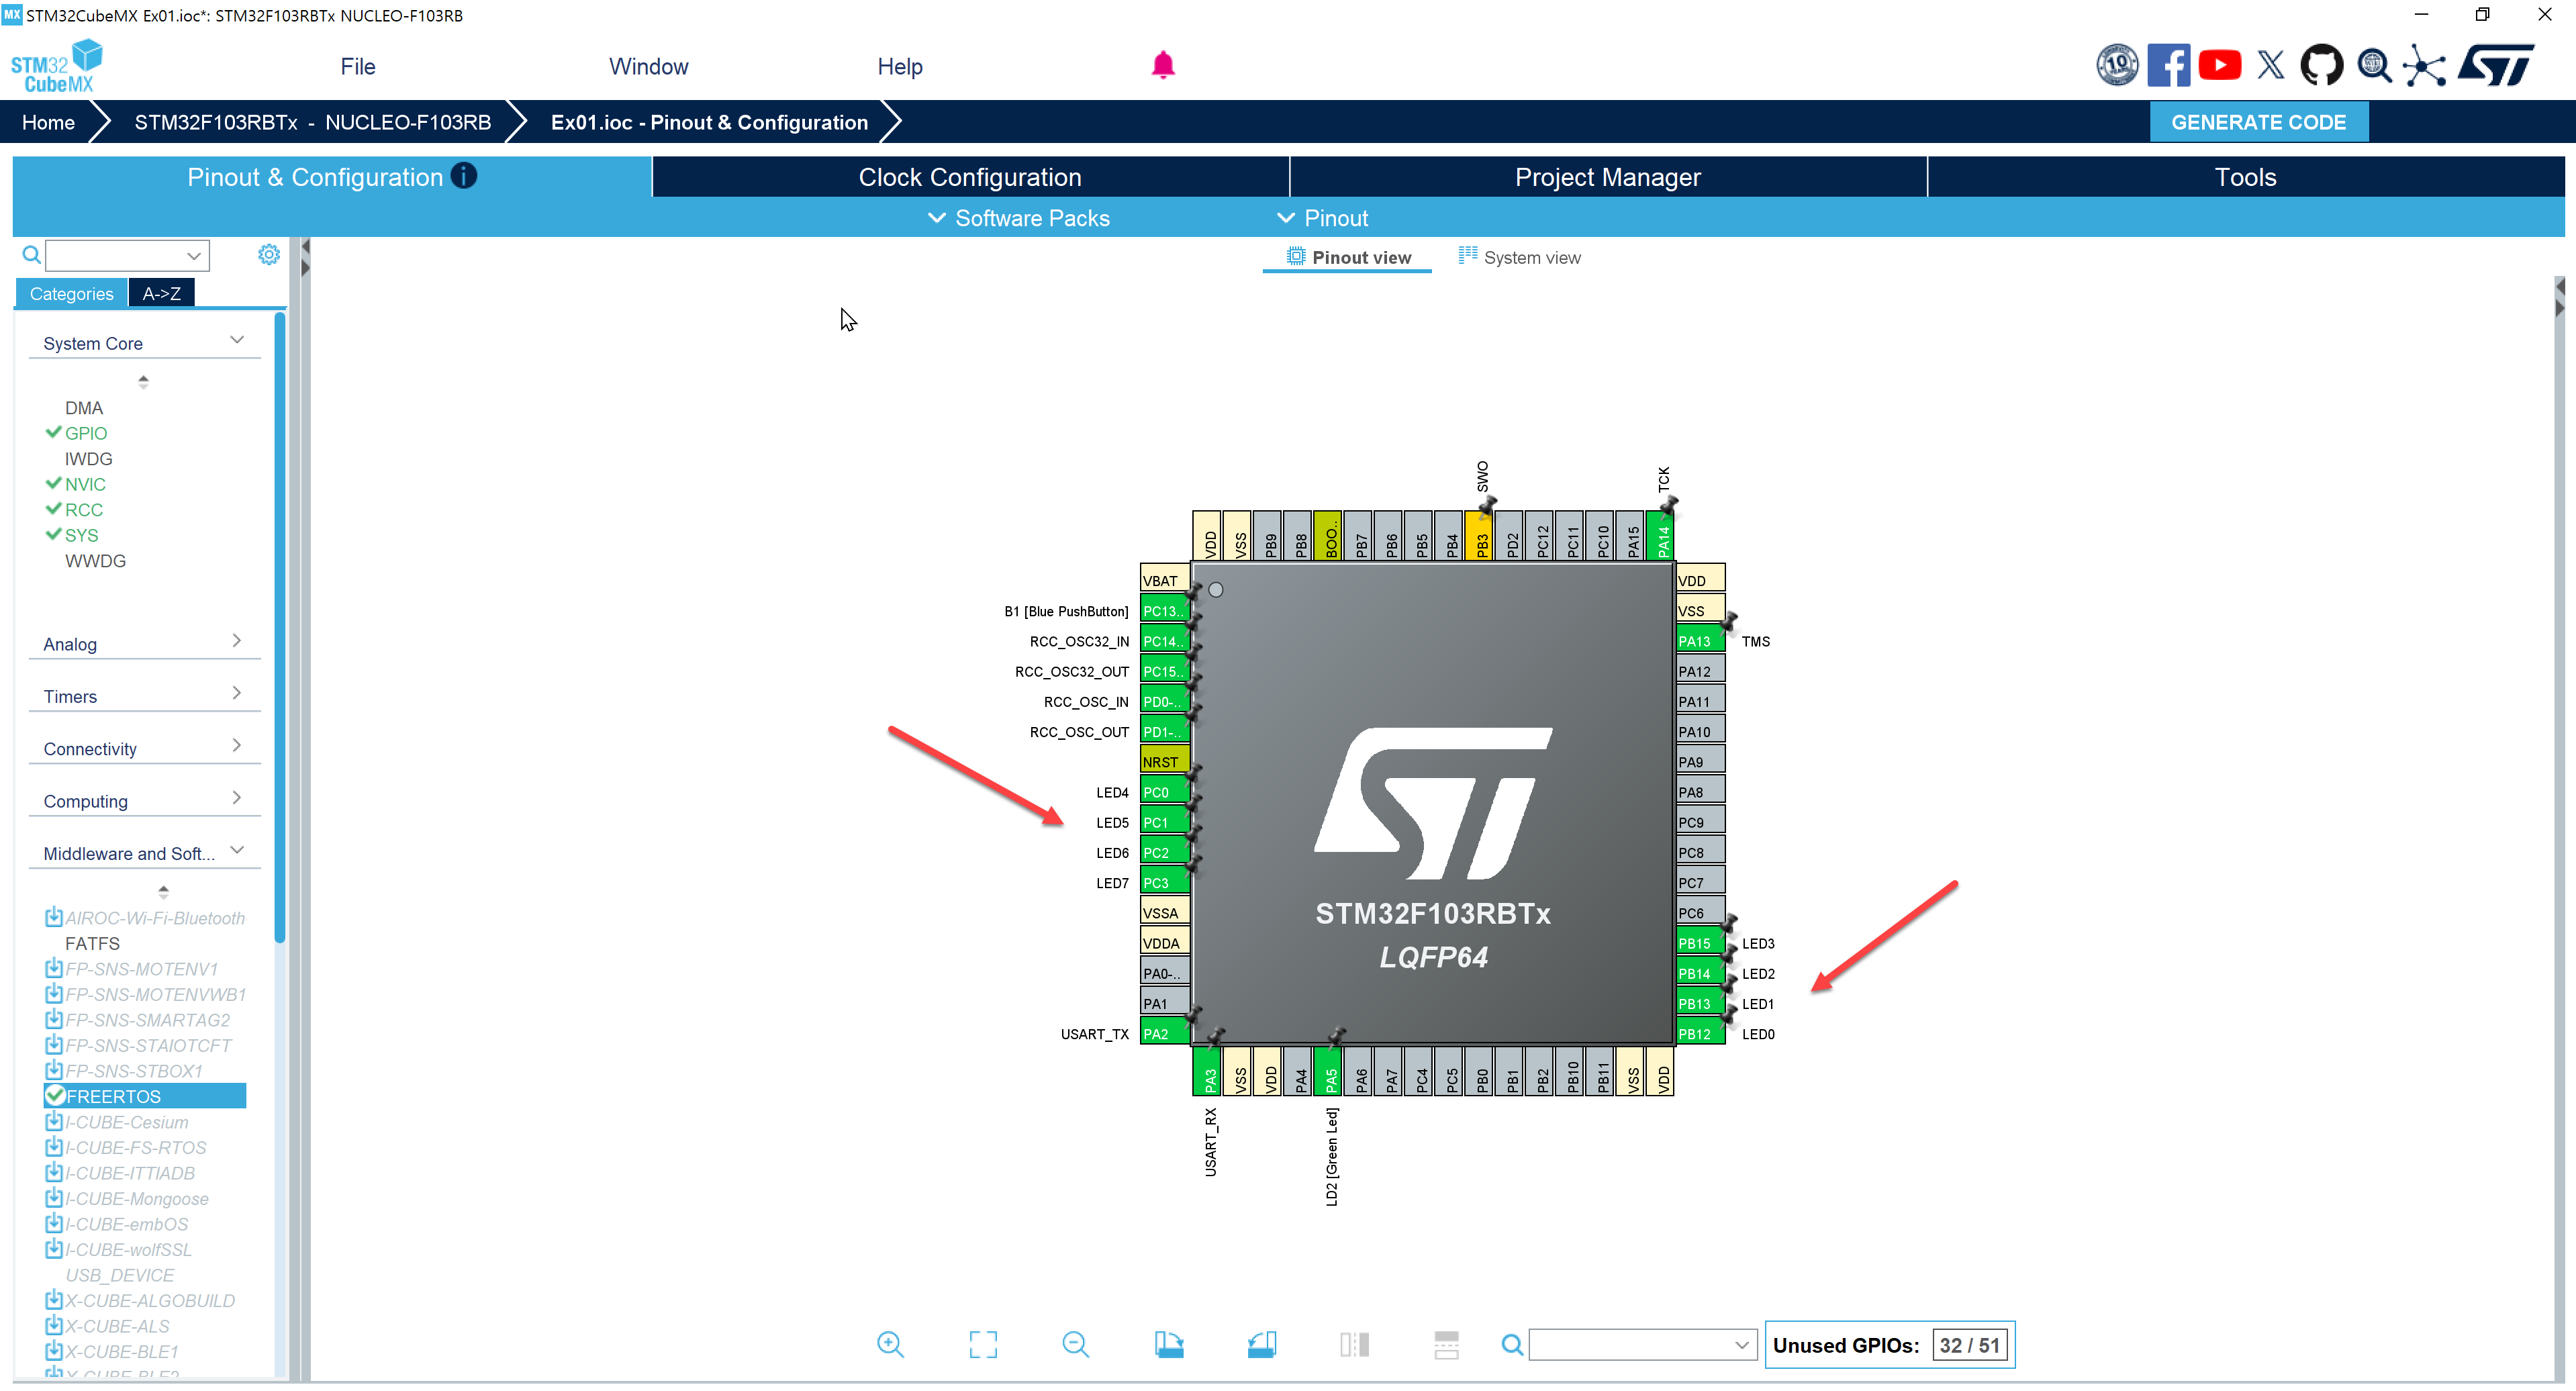Click the settings gear in peripheral panel
The width and height of the screenshot is (2576, 1391).
[x=268, y=255]
